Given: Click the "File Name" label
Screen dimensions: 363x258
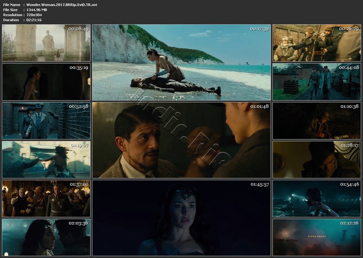Looking at the screenshot, I should pyautogui.click(x=12, y=5).
